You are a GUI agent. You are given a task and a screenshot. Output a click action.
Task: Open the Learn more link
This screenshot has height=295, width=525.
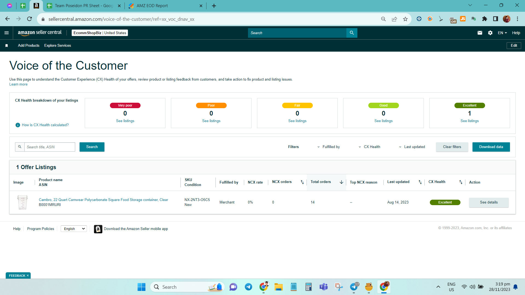click(x=18, y=84)
